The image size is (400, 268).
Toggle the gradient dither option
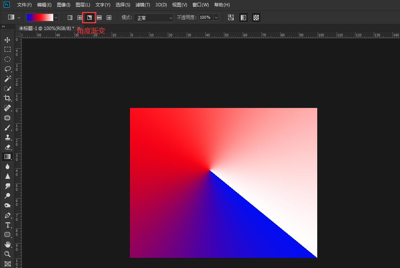click(243, 18)
